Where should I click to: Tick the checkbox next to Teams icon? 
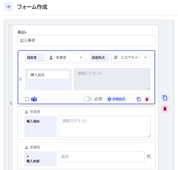point(27,99)
